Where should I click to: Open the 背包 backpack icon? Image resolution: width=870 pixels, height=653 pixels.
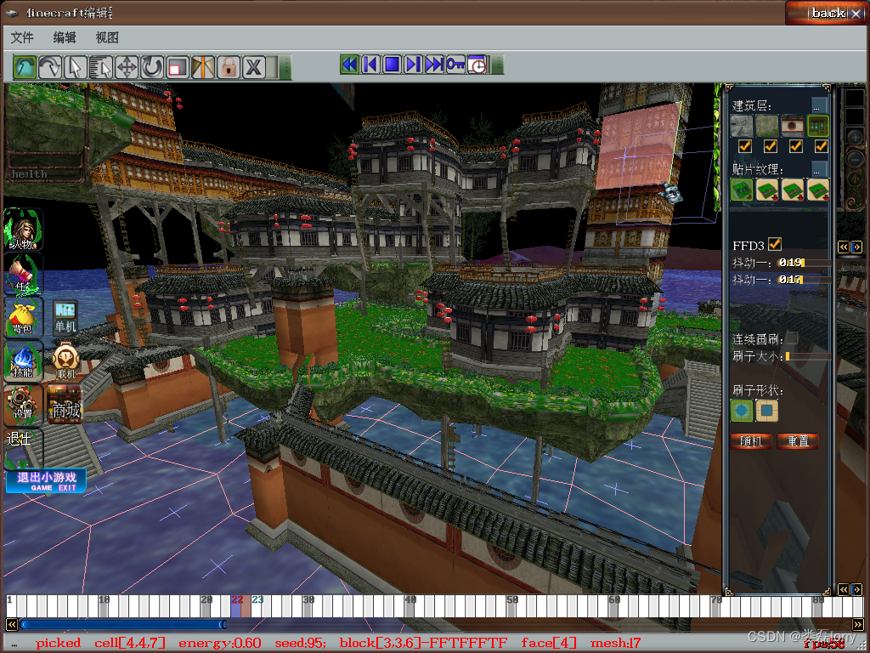23,317
